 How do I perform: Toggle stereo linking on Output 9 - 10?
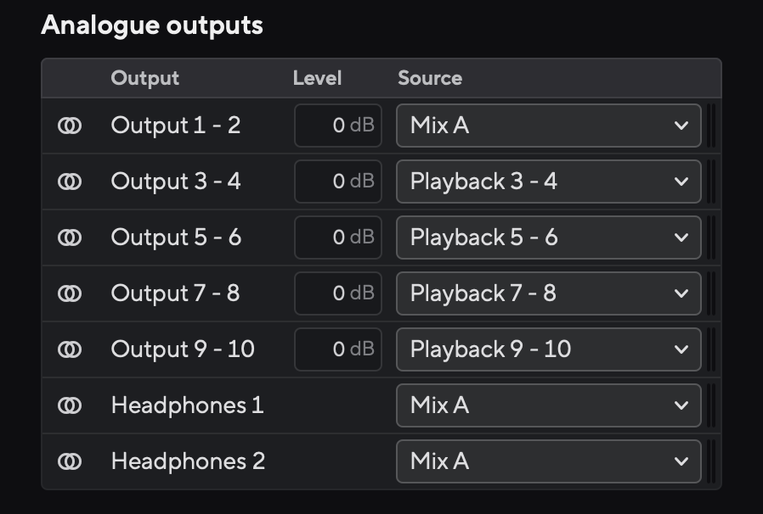(69, 349)
